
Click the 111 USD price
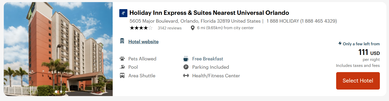click(369, 53)
